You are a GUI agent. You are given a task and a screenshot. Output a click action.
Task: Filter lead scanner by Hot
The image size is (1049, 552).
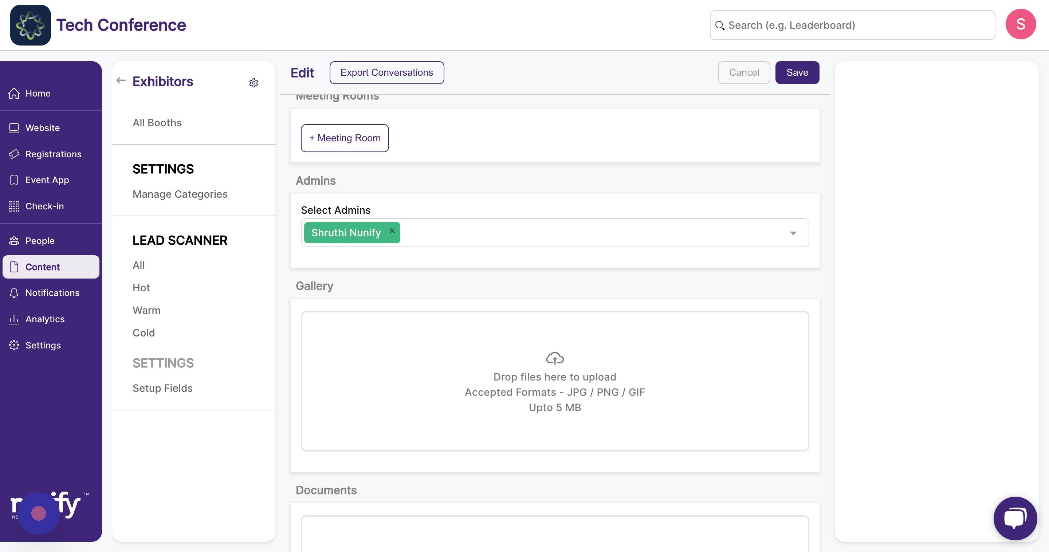click(141, 287)
